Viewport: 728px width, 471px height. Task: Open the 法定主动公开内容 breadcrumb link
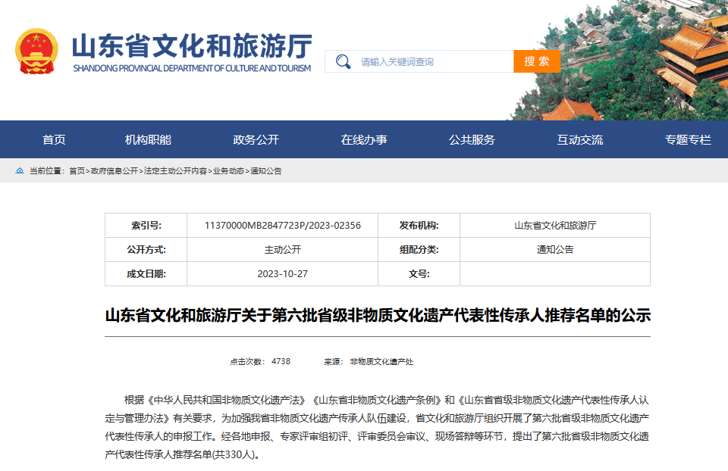click(x=175, y=171)
